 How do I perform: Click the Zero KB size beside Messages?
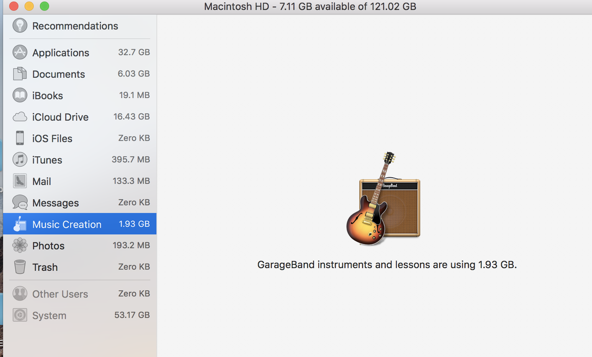pos(134,202)
